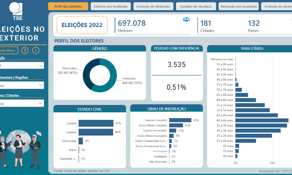
Task: Click the Limpar filtros button
Action: tap(8, 50)
